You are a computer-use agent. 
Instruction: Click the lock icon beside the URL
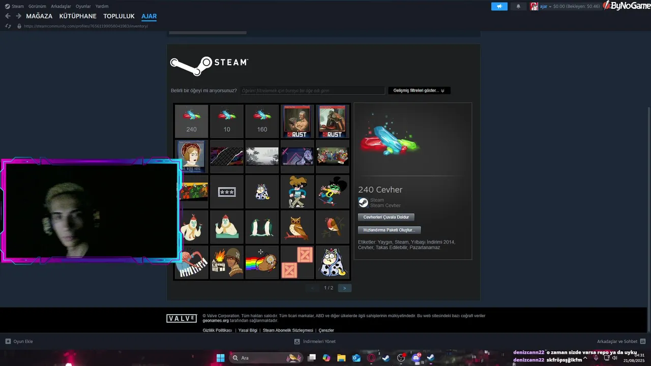pos(19,26)
